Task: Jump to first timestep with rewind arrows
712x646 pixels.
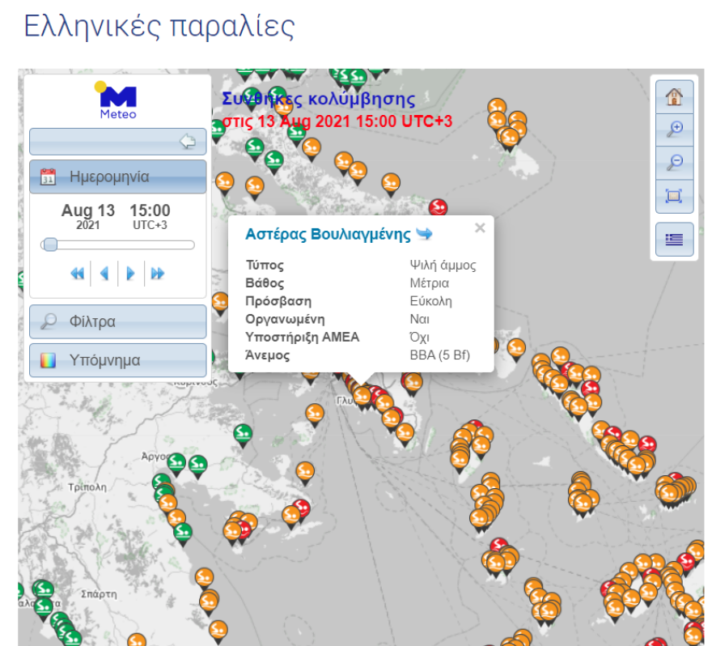Action: click(78, 274)
